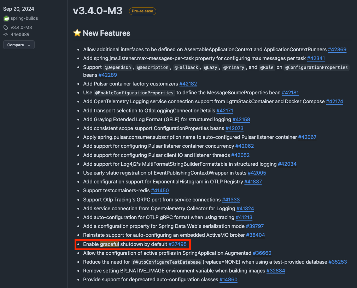Open issue #14860
357x288 pixels.
(x=228, y=280)
